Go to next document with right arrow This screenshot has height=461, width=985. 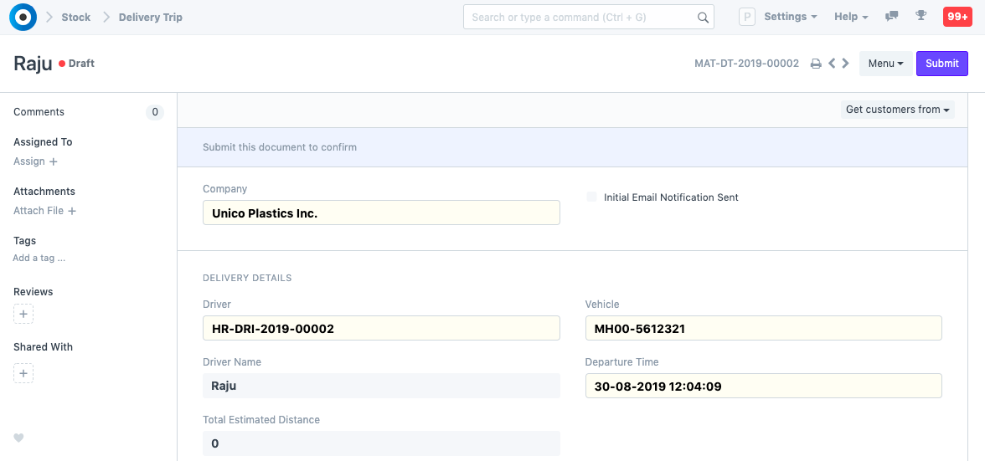pos(846,64)
